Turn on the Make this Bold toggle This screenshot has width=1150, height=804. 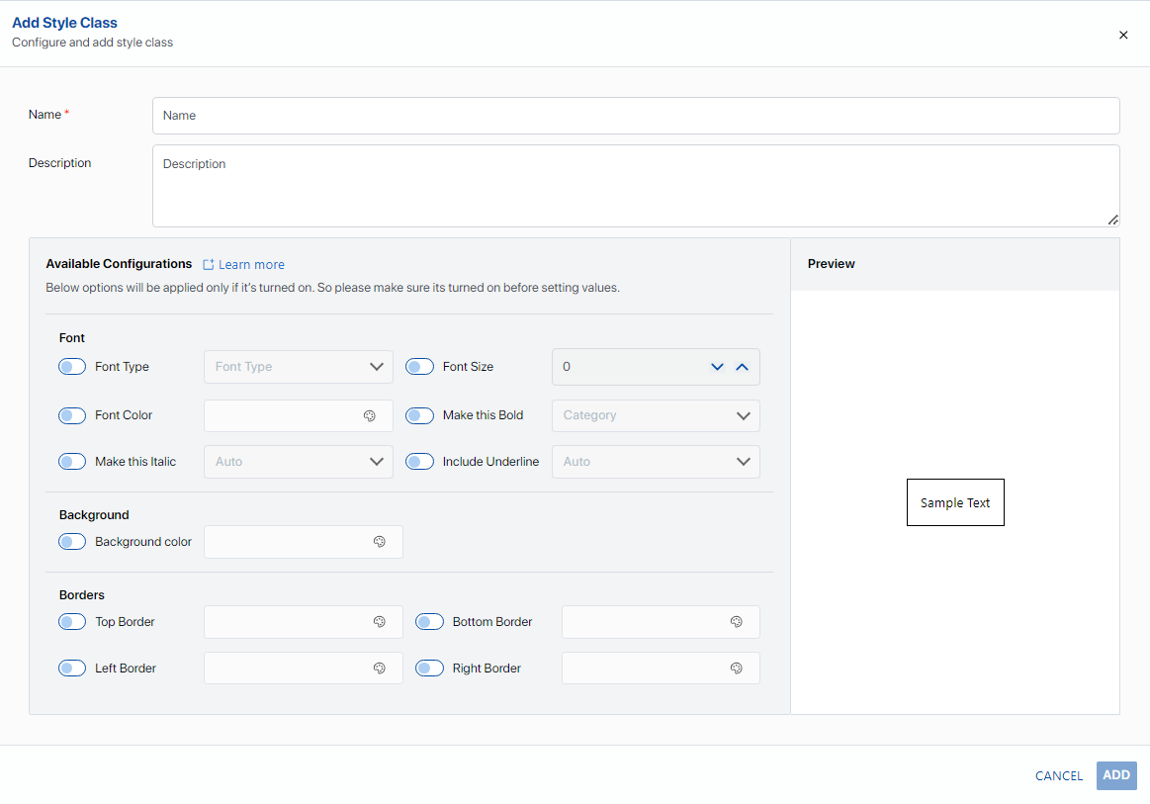(419, 415)
